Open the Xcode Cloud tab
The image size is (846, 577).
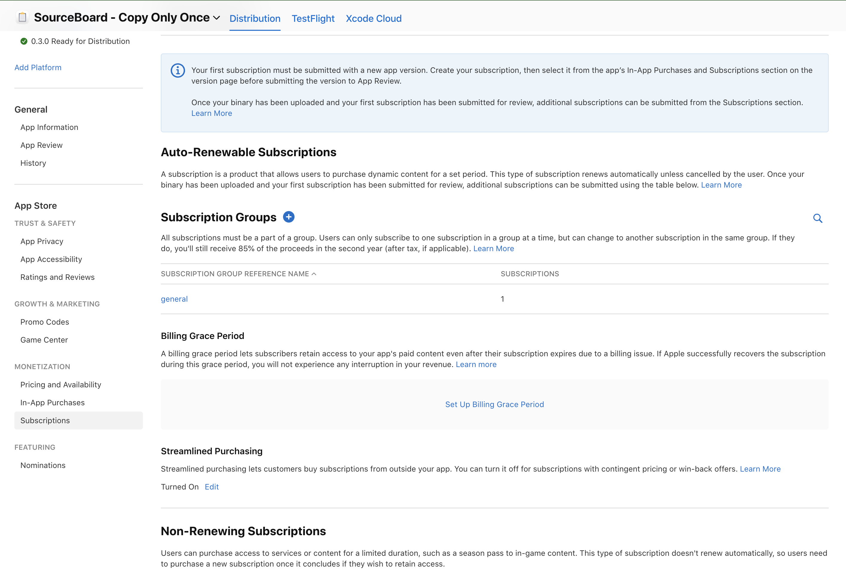click(x=373, y=19)
